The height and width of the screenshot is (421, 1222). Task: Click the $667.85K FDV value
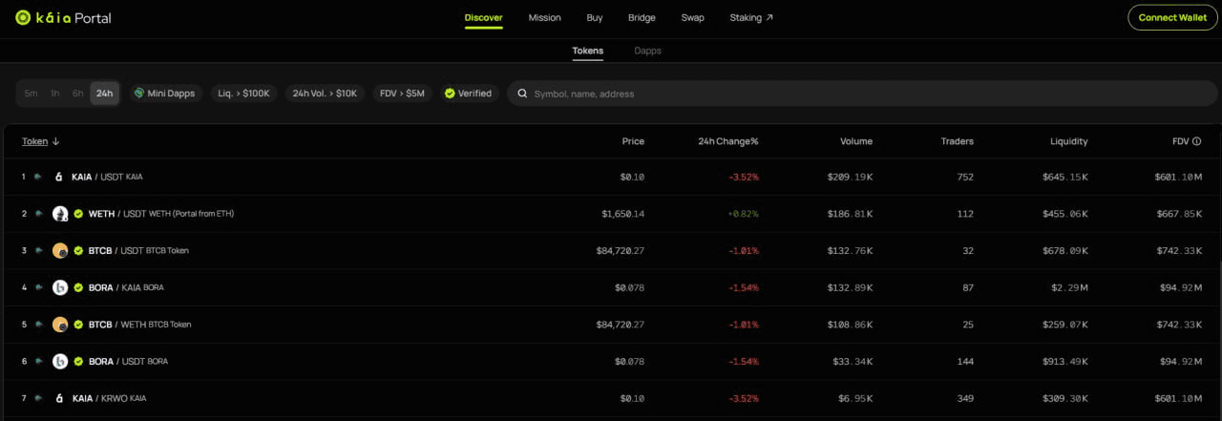point(1178,214)
